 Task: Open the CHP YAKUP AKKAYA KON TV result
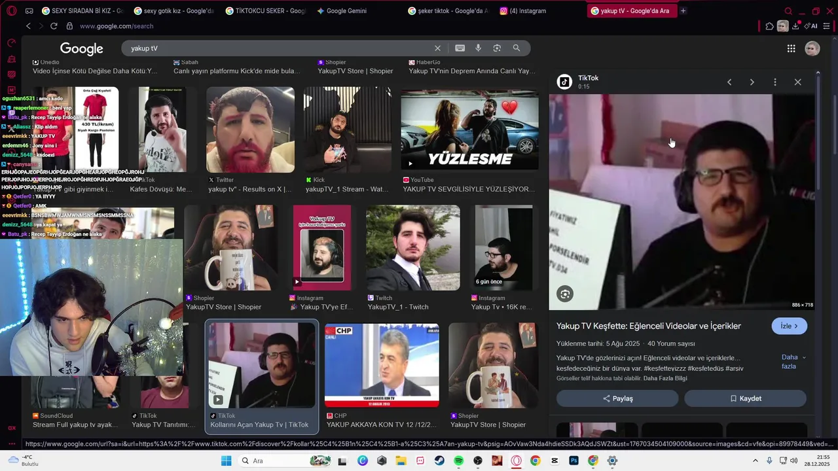[x=382, y=365]
